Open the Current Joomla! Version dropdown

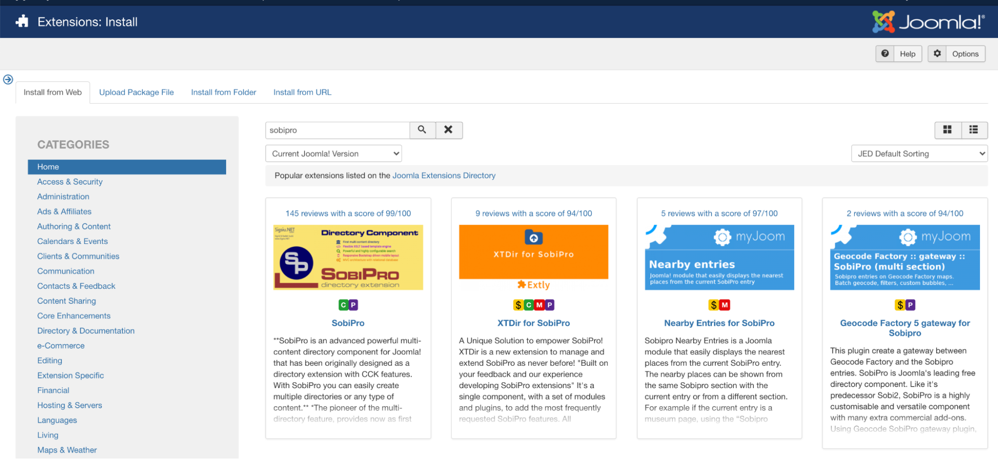click(x=333, y=154)
